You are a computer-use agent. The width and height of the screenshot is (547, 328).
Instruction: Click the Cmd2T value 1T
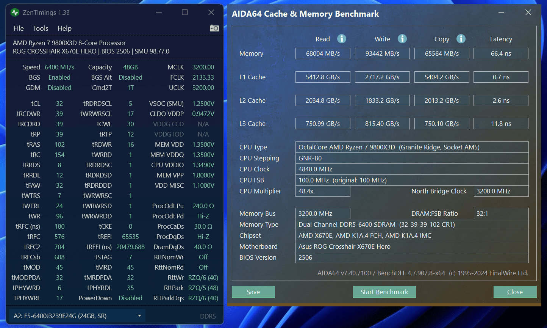pos(130,88)
